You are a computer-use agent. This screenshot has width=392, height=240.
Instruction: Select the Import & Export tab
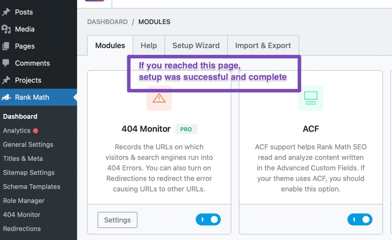pyautogui.click(x=263, y=46)
